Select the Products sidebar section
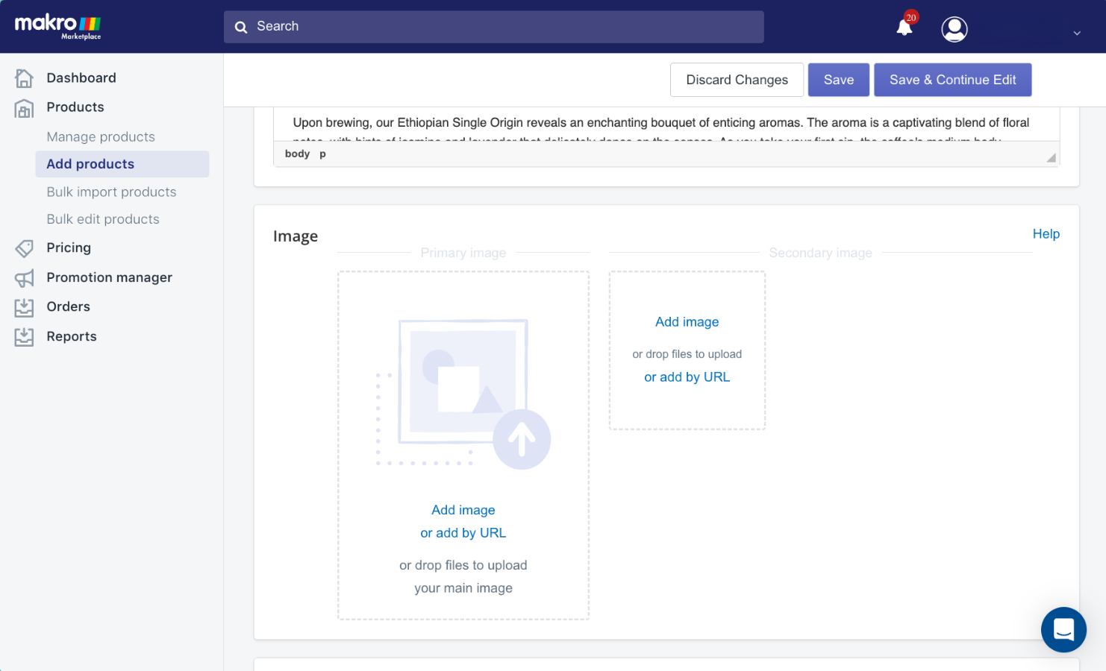The width and height of the screenshot is (1106, 671). click(x=75, y=107)
